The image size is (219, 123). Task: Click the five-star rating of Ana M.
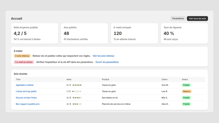[77, 85]
